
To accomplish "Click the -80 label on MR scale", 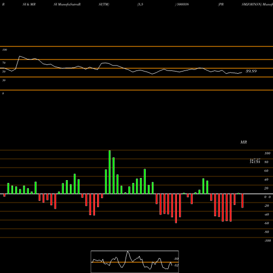I will (266, 232).
